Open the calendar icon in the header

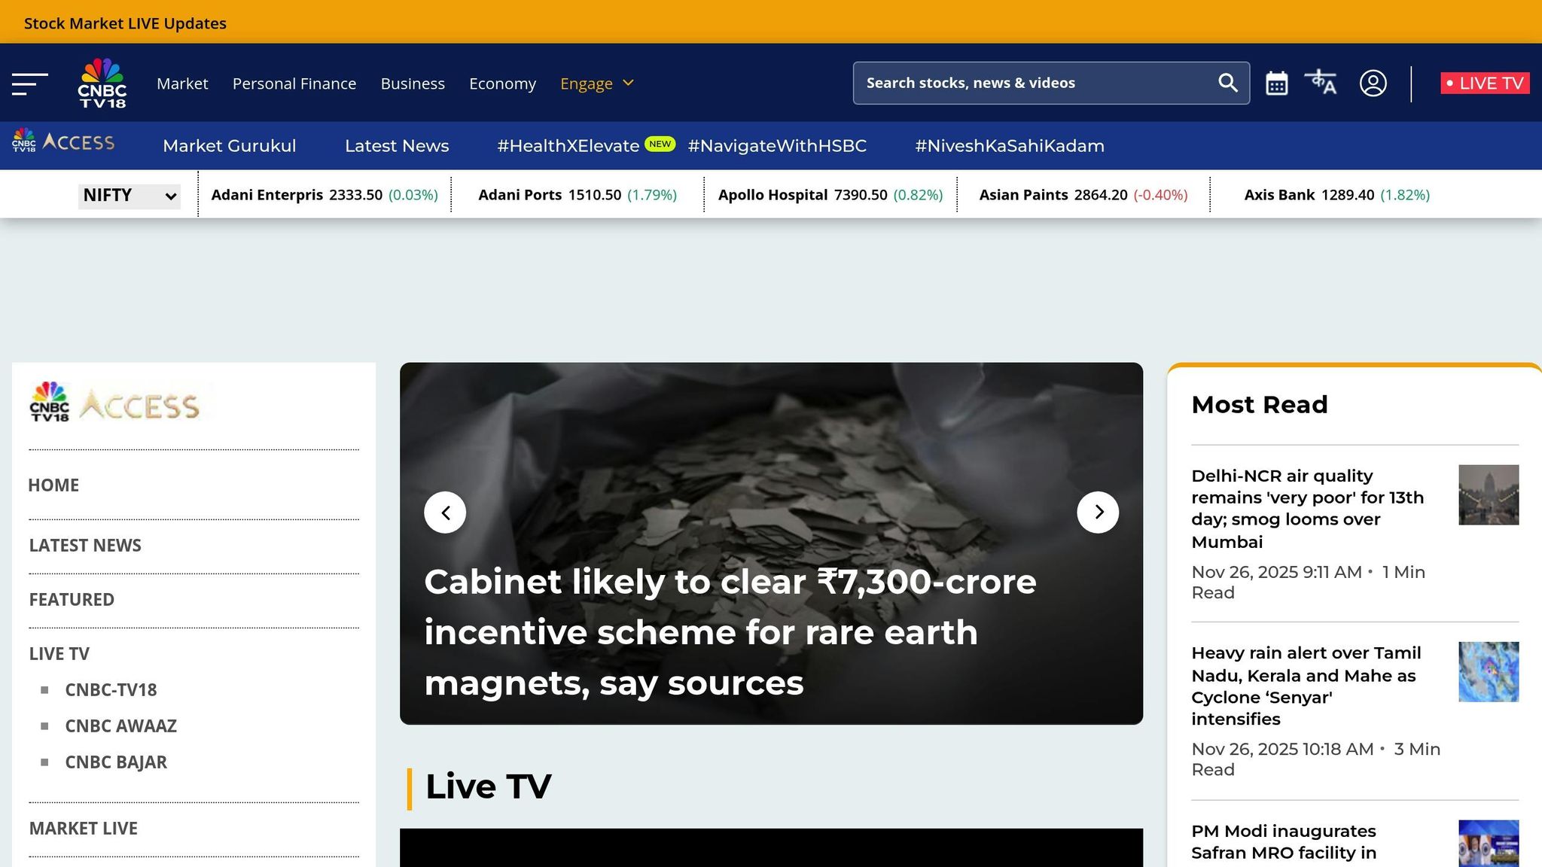(1277, 83)
